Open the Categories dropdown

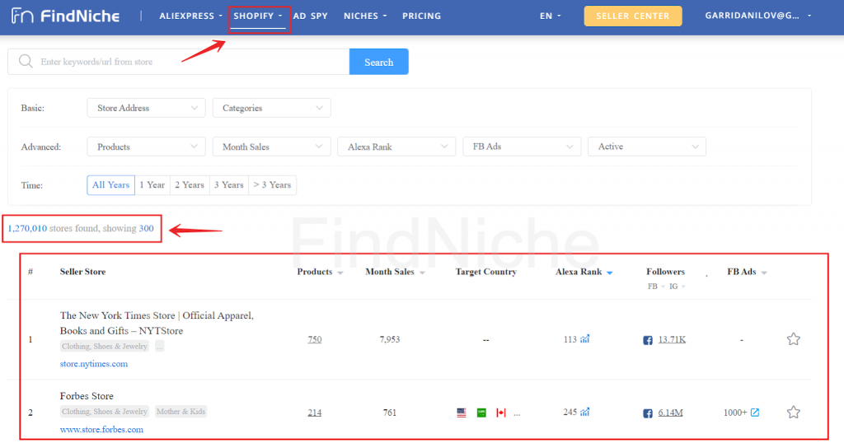272,108
